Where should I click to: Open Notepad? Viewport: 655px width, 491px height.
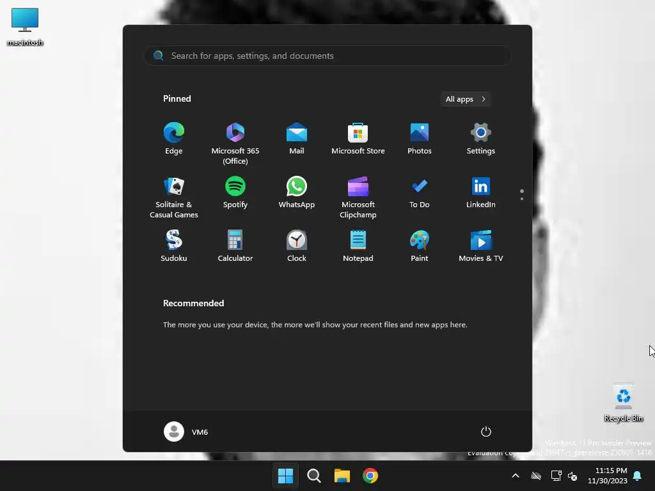[x=358, y=246]
